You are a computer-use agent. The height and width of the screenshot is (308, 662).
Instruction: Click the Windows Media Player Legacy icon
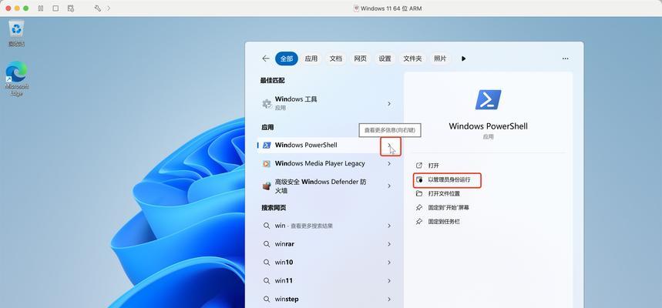coord(267,164)
